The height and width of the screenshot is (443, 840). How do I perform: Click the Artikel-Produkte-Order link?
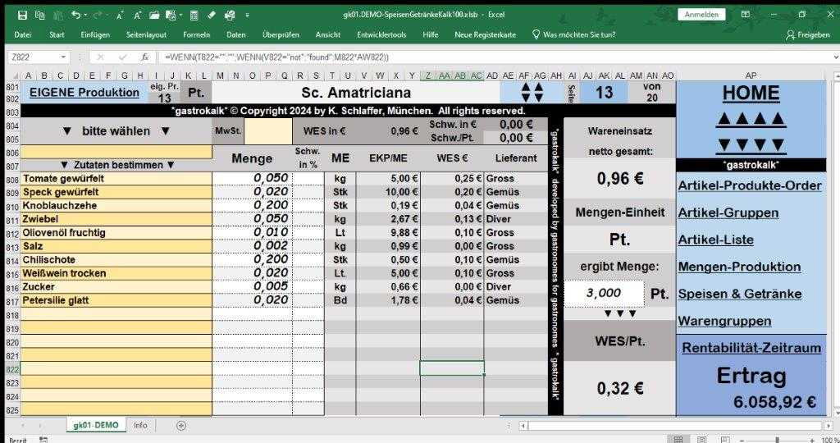click(749, 185)
